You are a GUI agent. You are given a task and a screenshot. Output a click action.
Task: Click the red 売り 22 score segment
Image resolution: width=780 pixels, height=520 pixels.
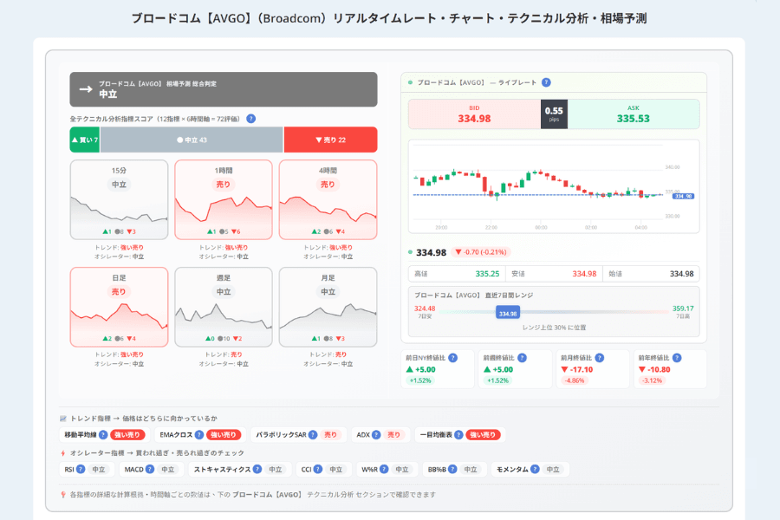pyautogui.click(x=331, y=140)
